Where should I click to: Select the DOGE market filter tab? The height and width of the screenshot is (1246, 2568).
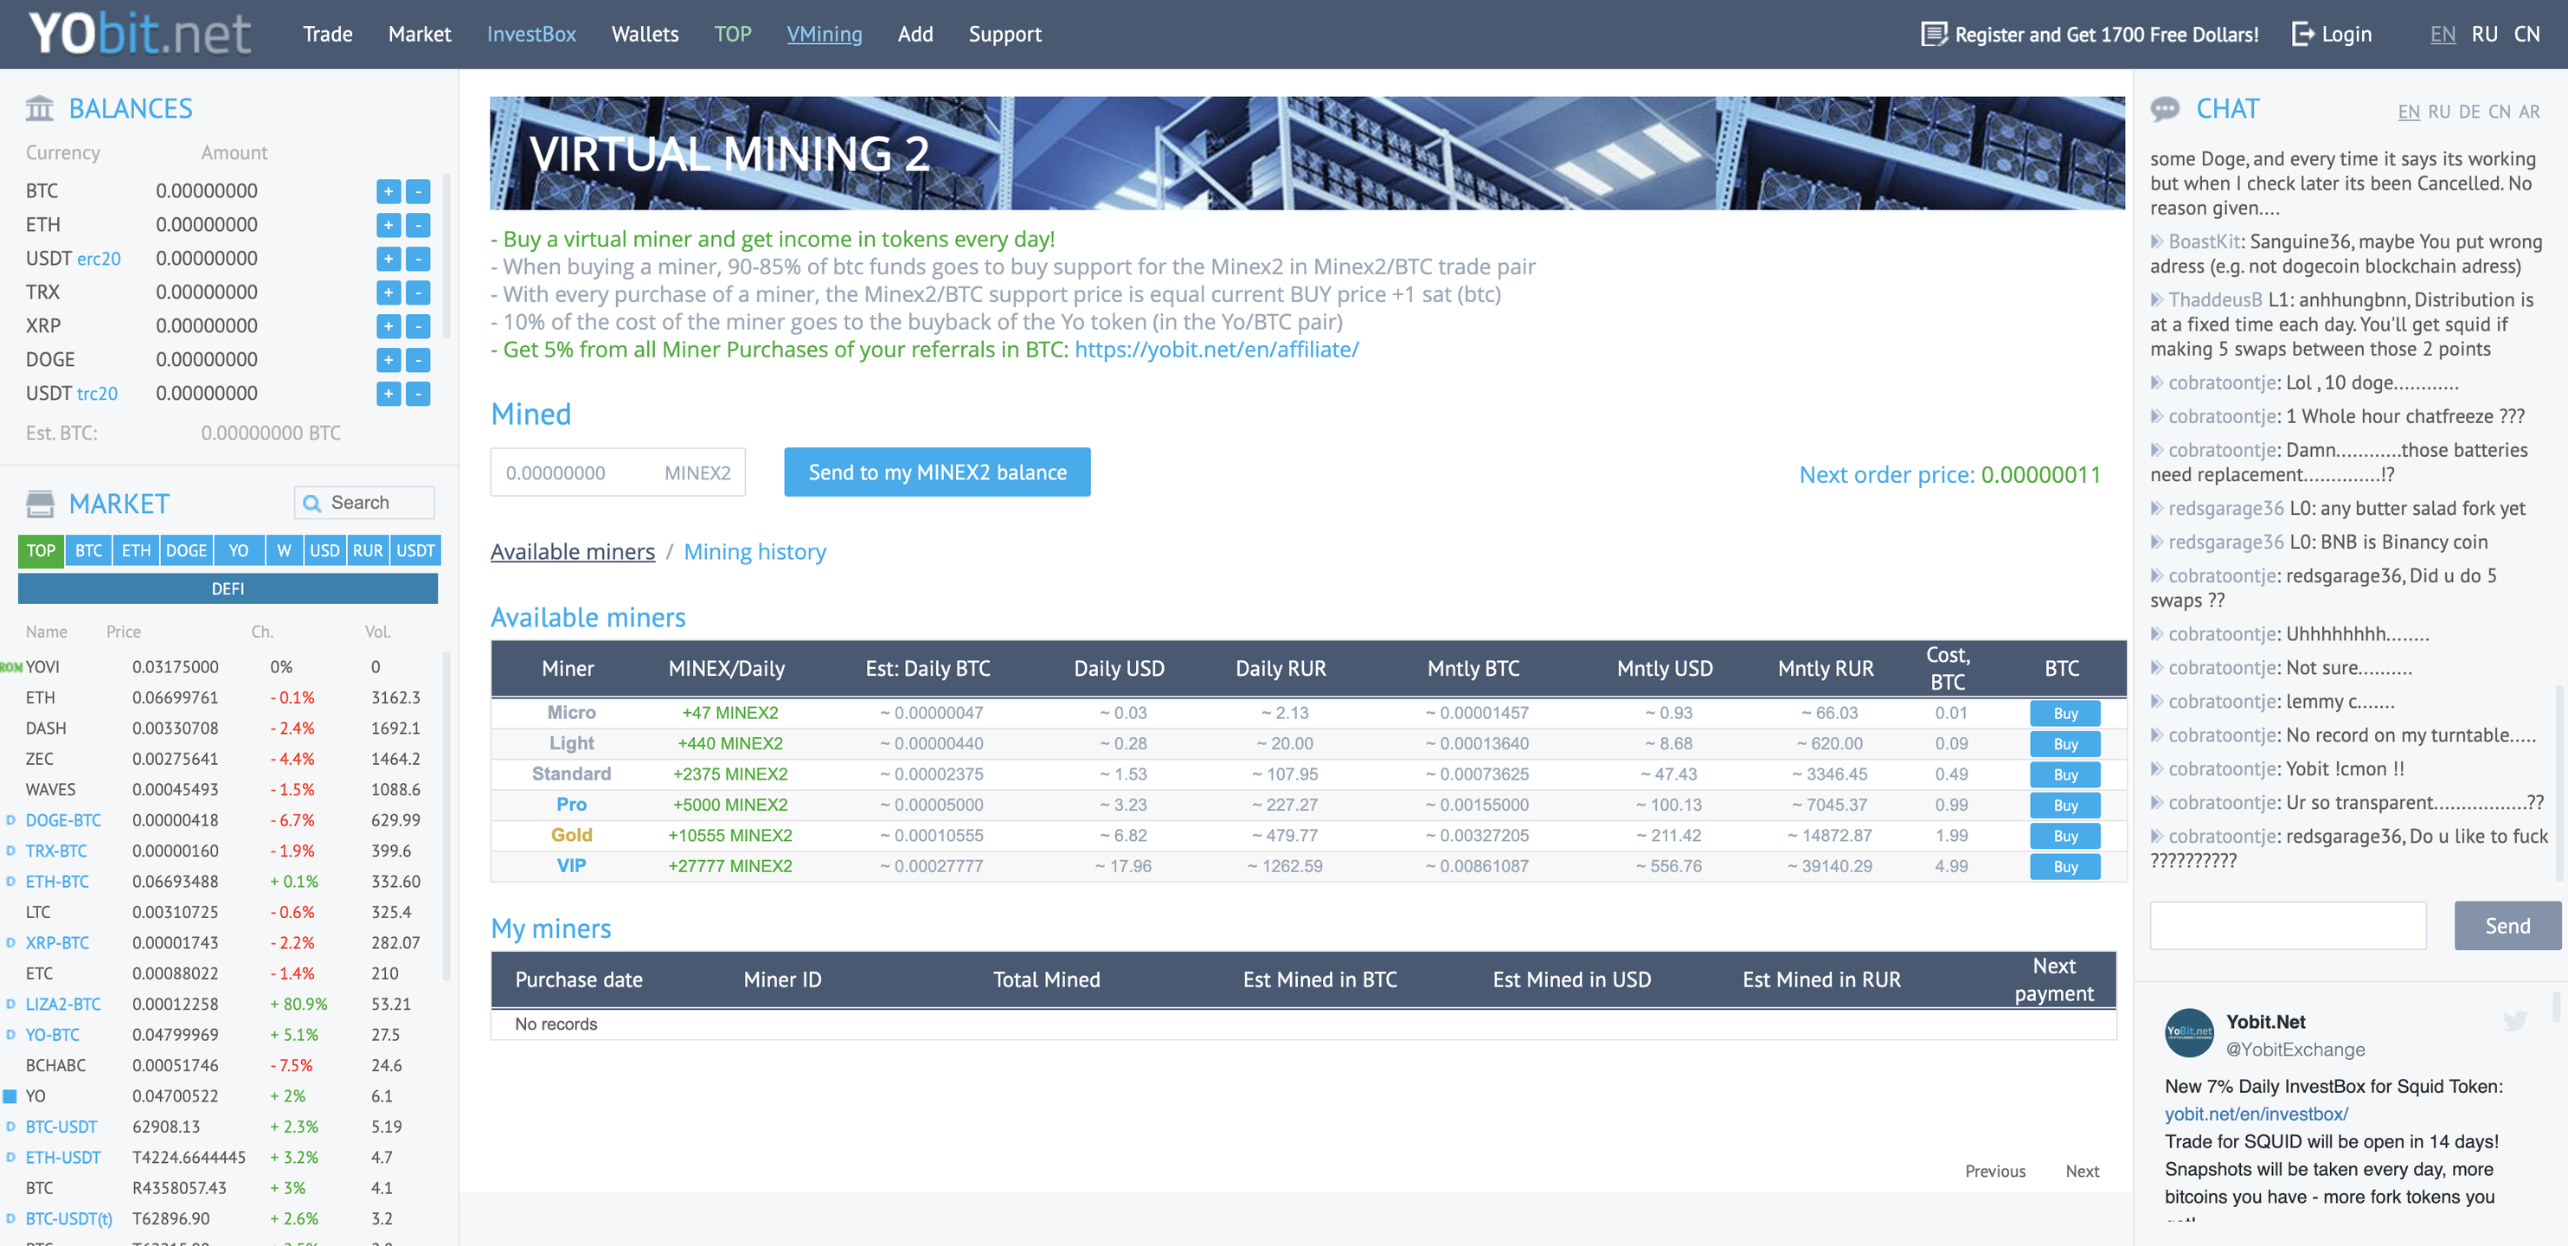point(186,550)
